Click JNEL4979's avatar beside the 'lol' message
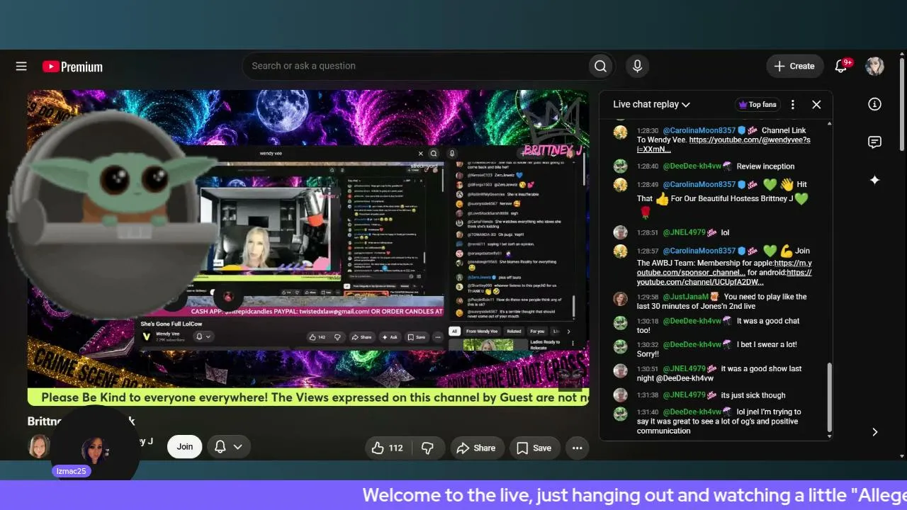The height and width of the screenshot is (510, 907). coord(620,232)
